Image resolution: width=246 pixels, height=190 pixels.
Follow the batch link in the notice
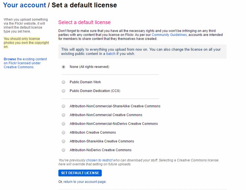(111, 54)
